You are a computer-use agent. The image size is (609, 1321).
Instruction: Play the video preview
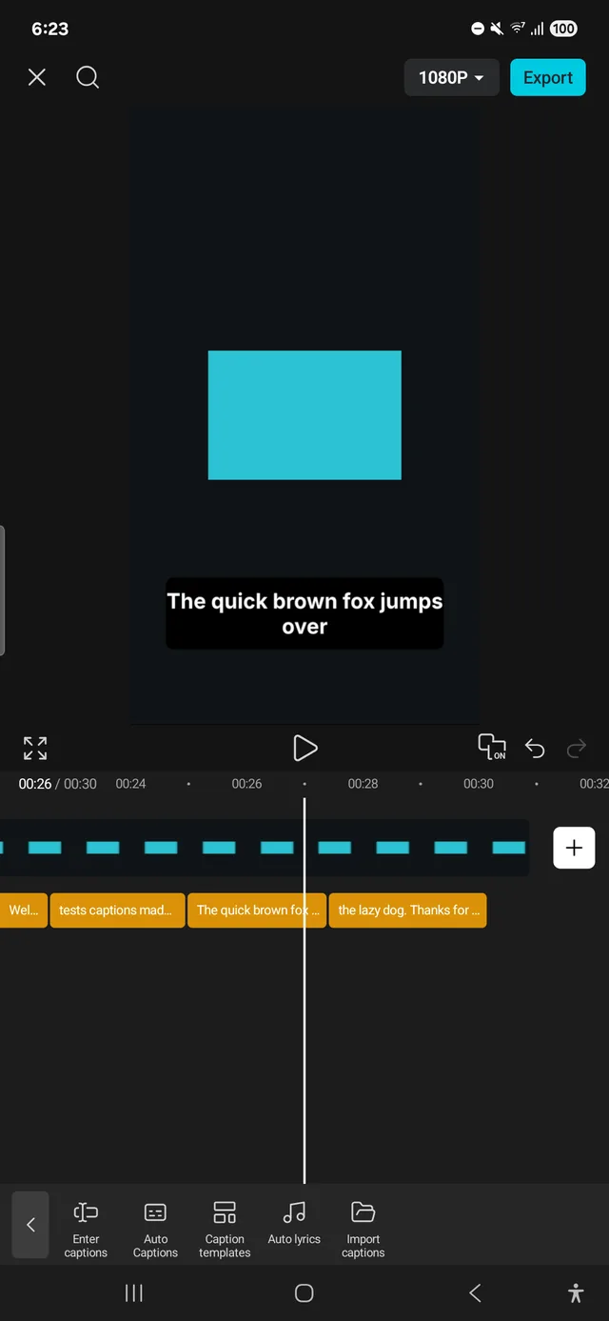[x=304, y=749]
